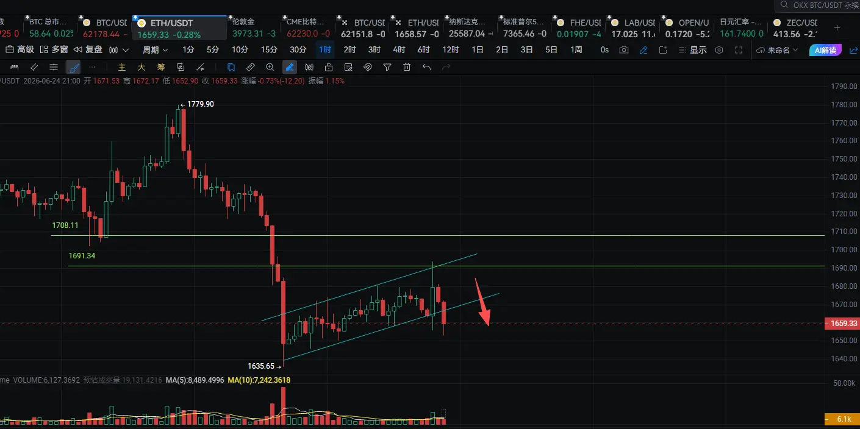
Task: Open the 显示 display options list
Action: 692,50
